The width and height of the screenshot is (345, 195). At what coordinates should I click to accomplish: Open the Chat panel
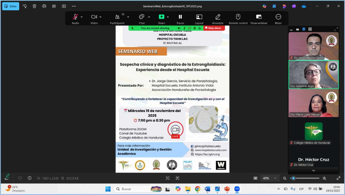(142, 17)
